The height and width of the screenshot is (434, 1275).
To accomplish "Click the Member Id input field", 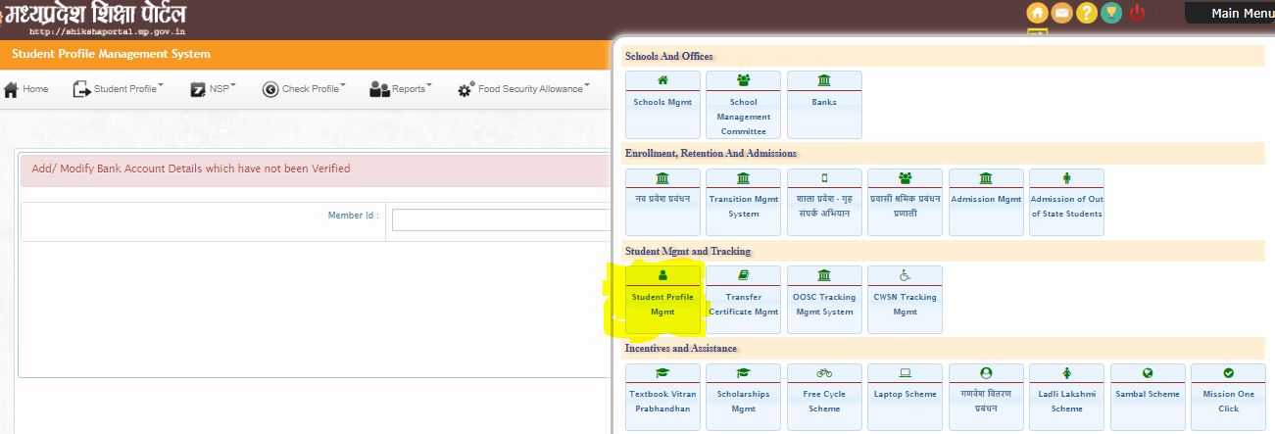I will click(x=501, y=219).
